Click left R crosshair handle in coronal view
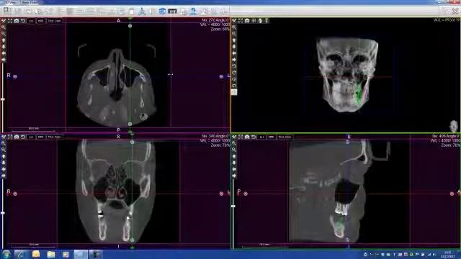The width and height of the screenshot is (461, 259). pyautogui.click(x=15, y=194)
